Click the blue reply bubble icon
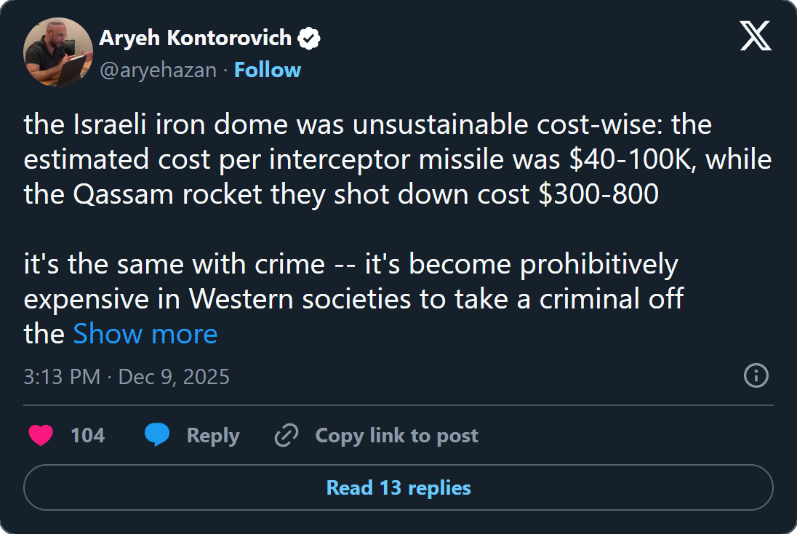797x534 pixels. [157, 435]
